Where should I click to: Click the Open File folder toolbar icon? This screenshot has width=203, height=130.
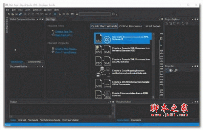[13, 14]
